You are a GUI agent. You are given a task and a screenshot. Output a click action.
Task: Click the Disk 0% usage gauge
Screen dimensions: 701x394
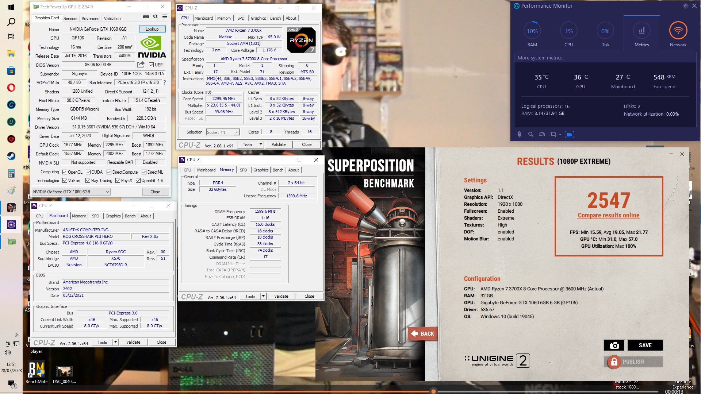click(605, 31)
